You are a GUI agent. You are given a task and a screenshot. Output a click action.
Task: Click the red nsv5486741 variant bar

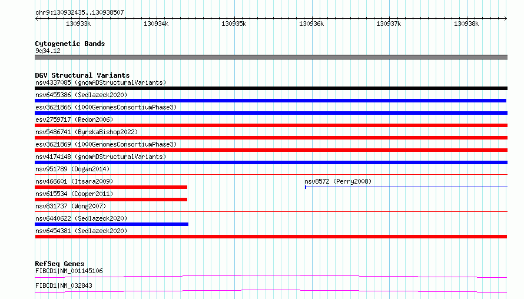tap(271, 138)
